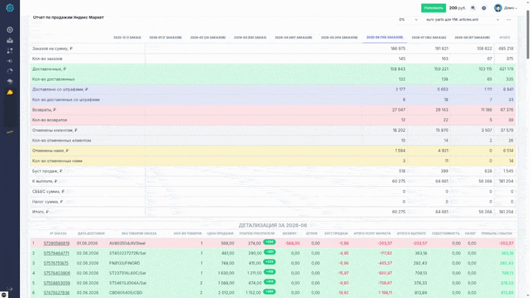
Task: Open the sidebar icon below the dark block
Action: (x=10, y=133)
